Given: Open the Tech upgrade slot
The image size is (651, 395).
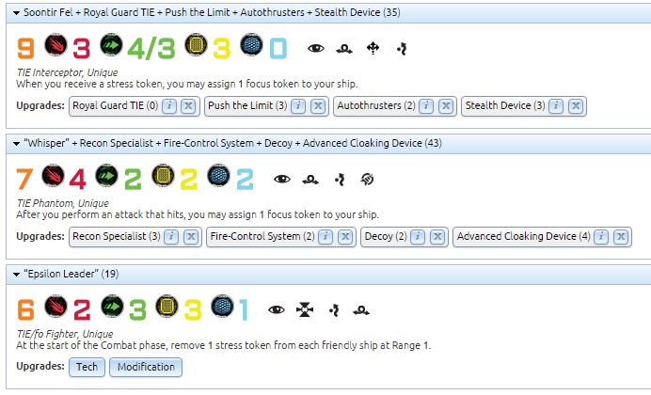Looking at the screenshot, I should coord(87,367).
